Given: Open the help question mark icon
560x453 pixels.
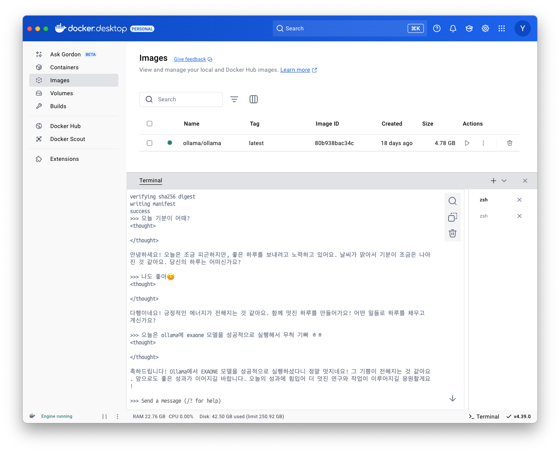Looking at the screenshot, I should (437, 28).
